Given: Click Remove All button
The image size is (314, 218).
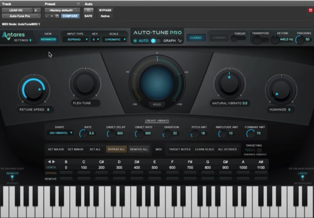Looking at the screenshot, I should coord(139,149).
